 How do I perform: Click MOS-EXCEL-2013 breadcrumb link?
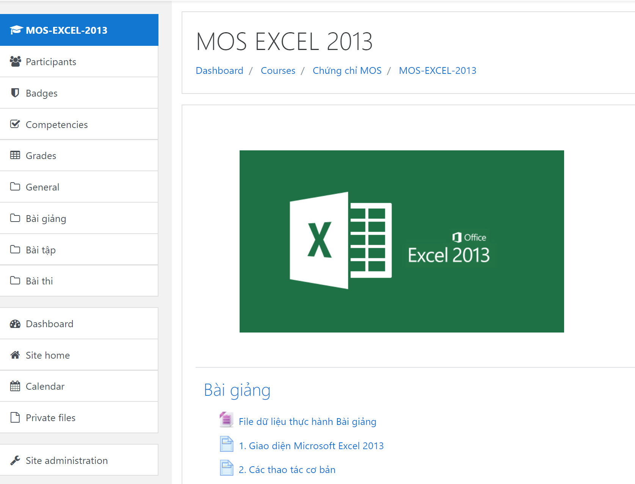pyautogui.click(x=437, y=70)
